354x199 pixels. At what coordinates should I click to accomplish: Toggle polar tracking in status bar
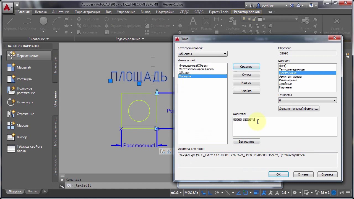click(x=217, y=193)
